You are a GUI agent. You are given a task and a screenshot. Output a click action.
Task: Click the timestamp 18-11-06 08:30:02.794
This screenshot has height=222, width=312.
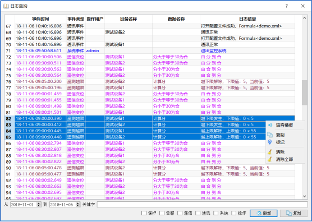(39, 143)
